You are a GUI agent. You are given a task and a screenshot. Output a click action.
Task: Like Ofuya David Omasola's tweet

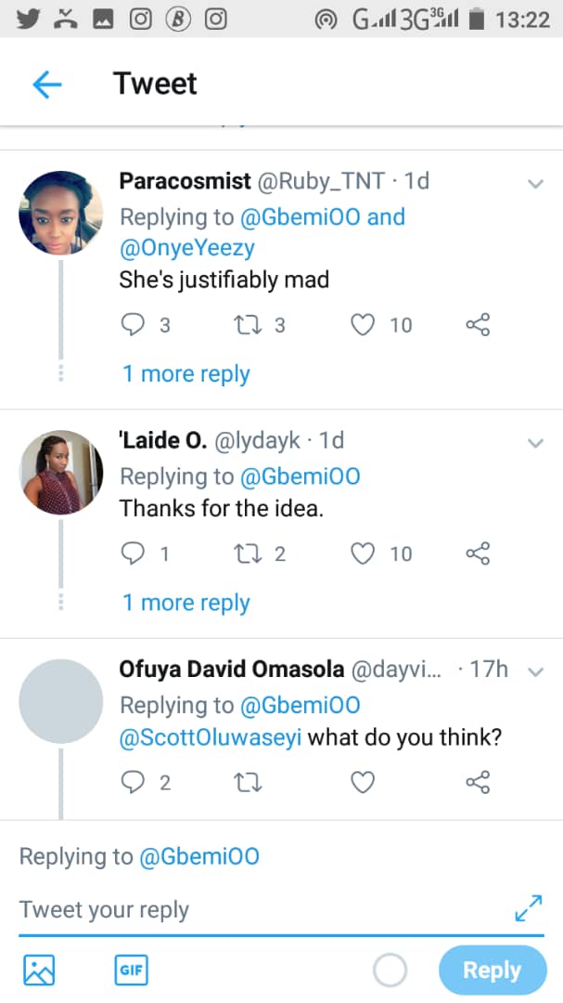click(x=363, y=782)
